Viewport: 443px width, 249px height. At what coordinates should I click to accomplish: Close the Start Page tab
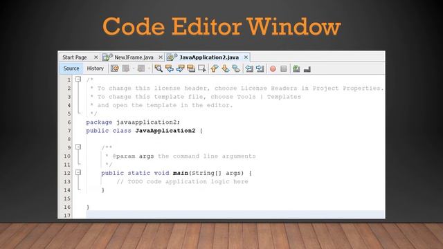point(96,57)
